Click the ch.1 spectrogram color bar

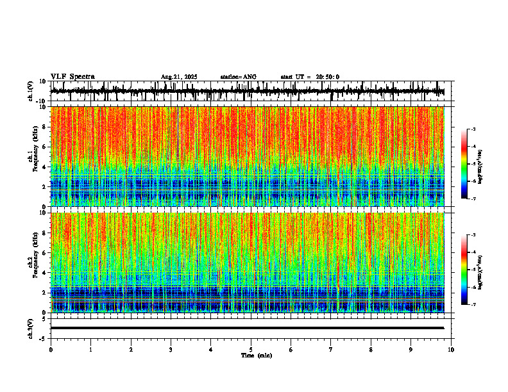click(x=464, y=164)
